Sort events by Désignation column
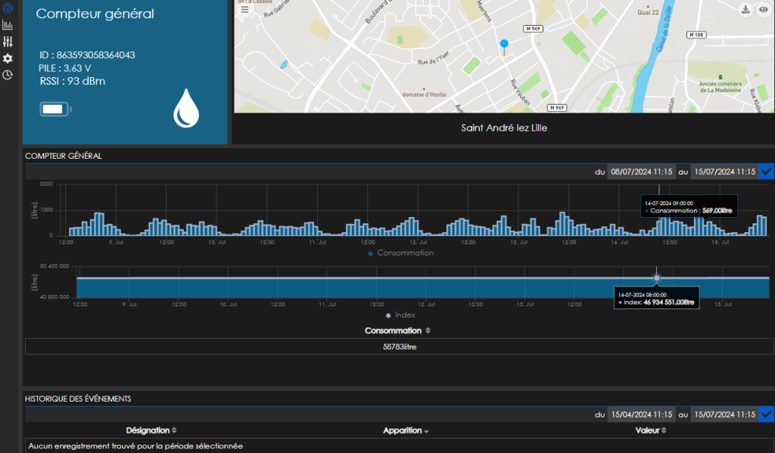Screen dimensions: 775x453 tap(151, 430)
